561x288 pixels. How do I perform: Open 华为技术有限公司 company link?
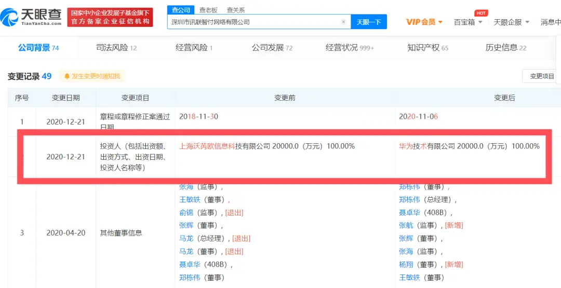coord(427,146)
